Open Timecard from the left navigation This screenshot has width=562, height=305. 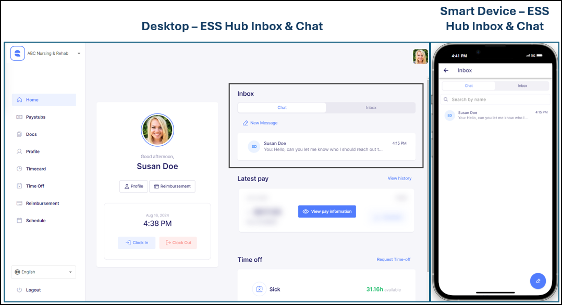[x=19, y=169]
